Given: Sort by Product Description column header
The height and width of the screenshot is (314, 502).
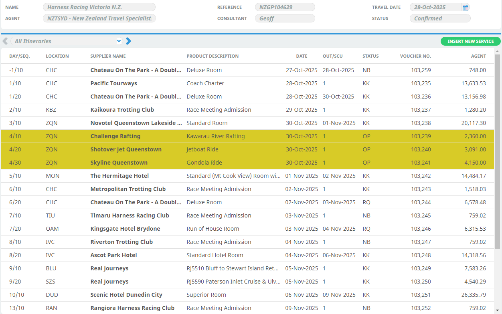Looking at the screenshot, I should [213, 56].
